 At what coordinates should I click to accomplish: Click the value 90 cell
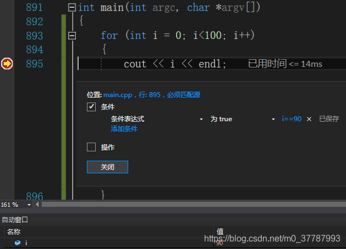tap(219, 243)
